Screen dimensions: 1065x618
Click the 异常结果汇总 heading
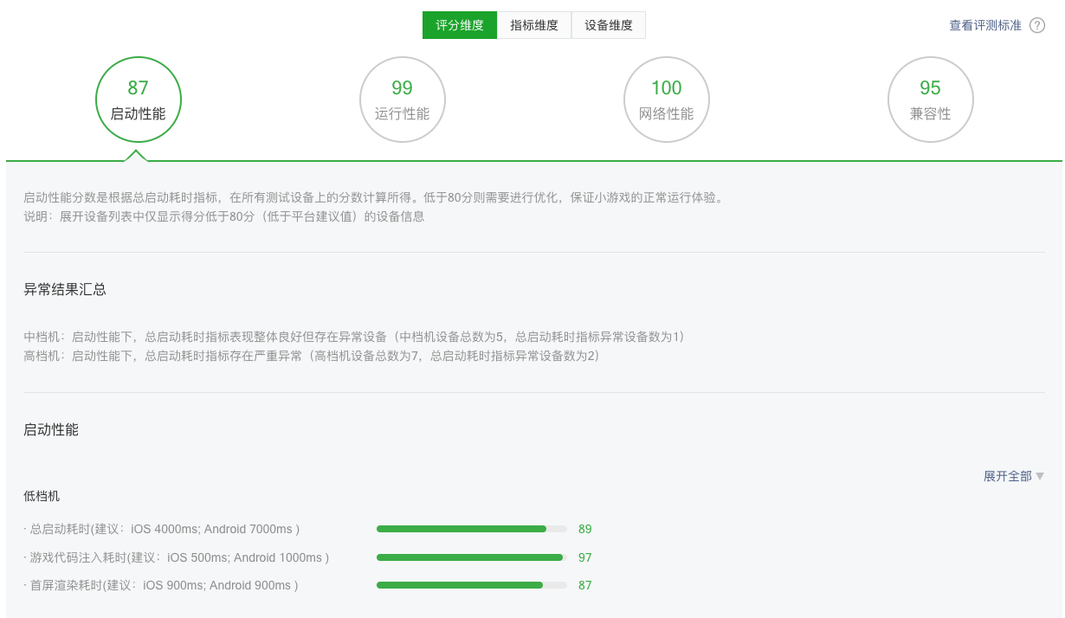pos(65,289)
